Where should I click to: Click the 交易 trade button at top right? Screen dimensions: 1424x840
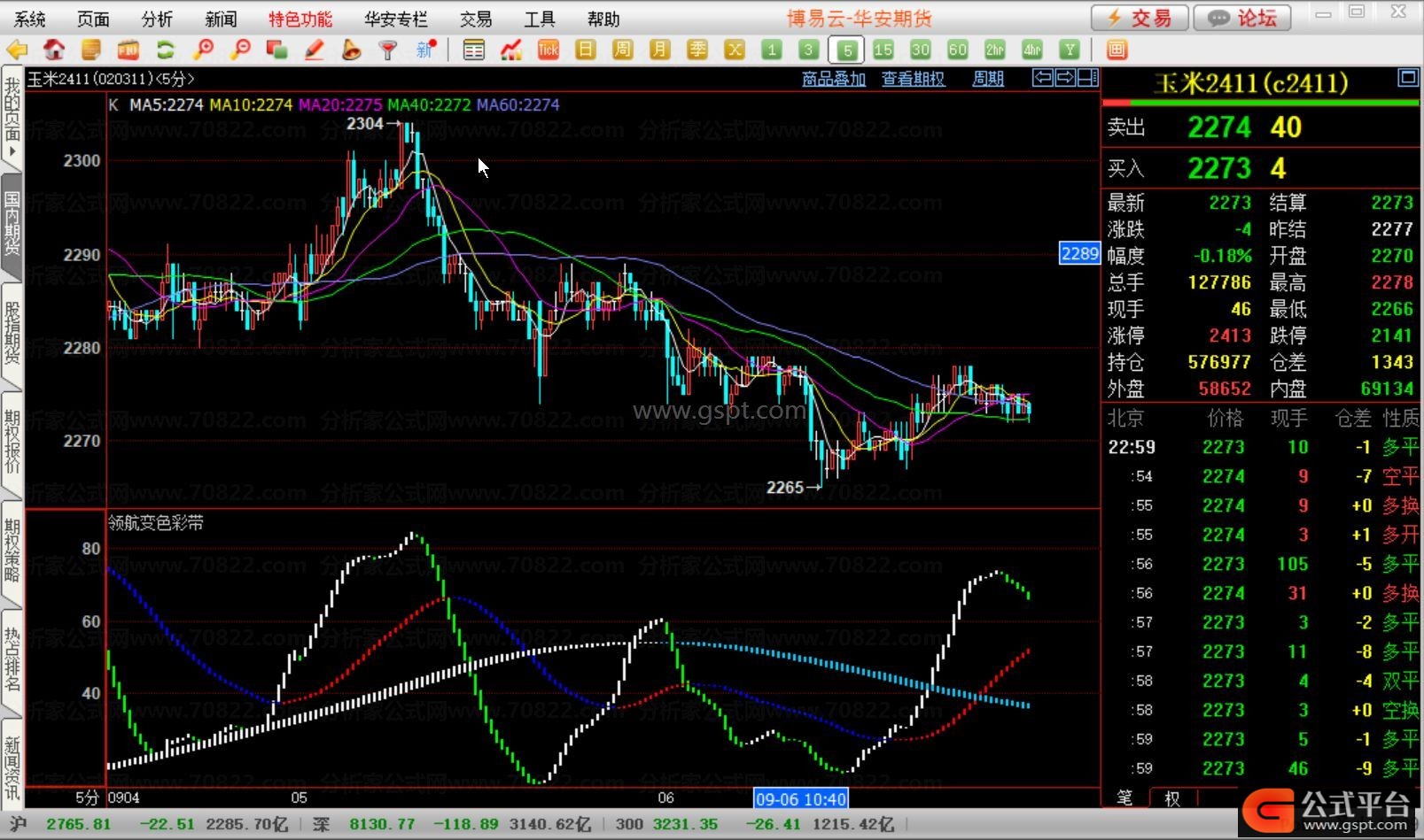[x=1140, y=18]
